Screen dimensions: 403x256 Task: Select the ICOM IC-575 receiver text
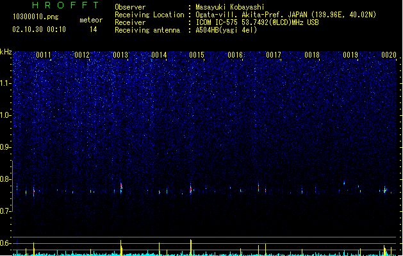point(257,22)
